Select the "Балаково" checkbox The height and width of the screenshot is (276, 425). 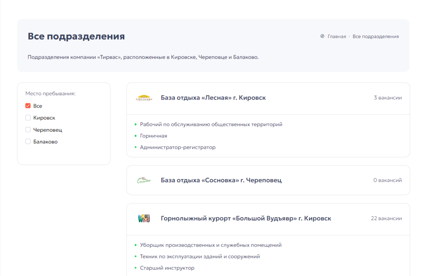(28, 141)
